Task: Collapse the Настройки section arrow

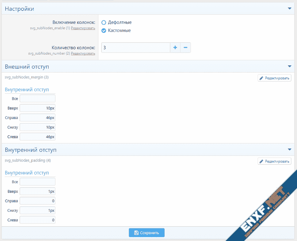Action: [289, 9]
